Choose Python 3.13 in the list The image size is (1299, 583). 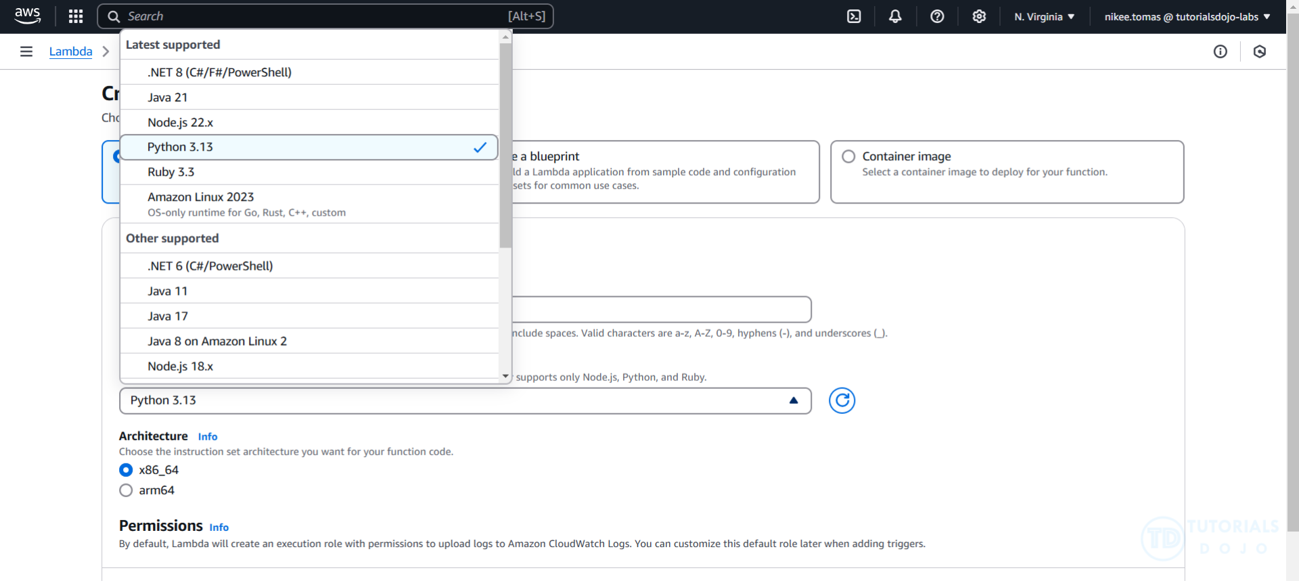click(x=309, y=147)
